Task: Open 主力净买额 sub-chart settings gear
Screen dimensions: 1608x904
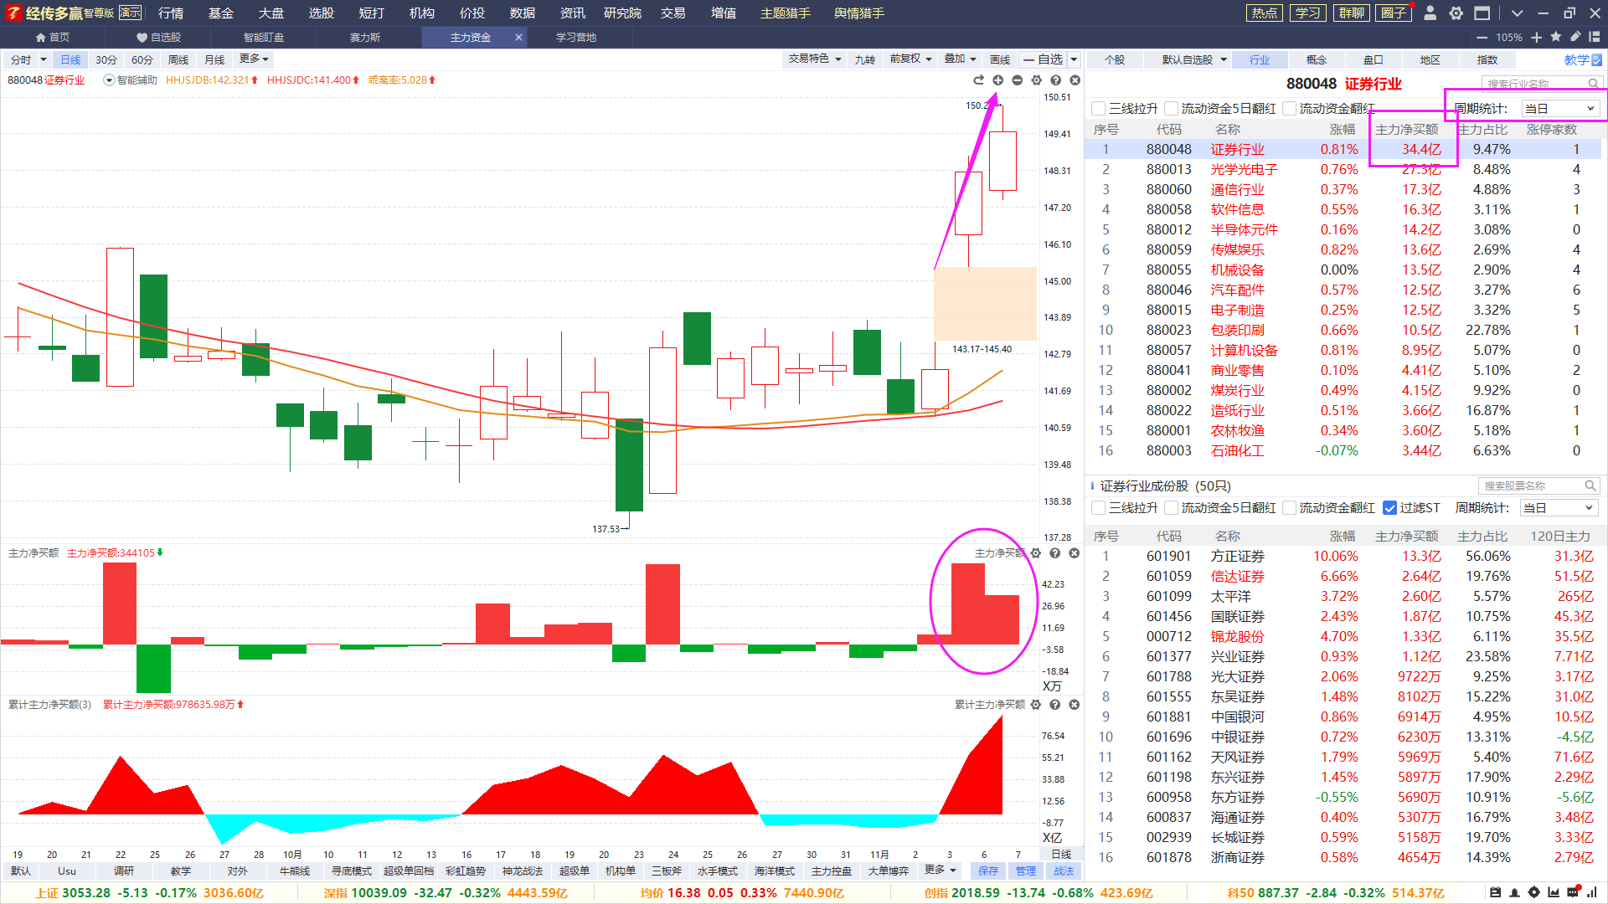Action: [x=1036, y=553]
